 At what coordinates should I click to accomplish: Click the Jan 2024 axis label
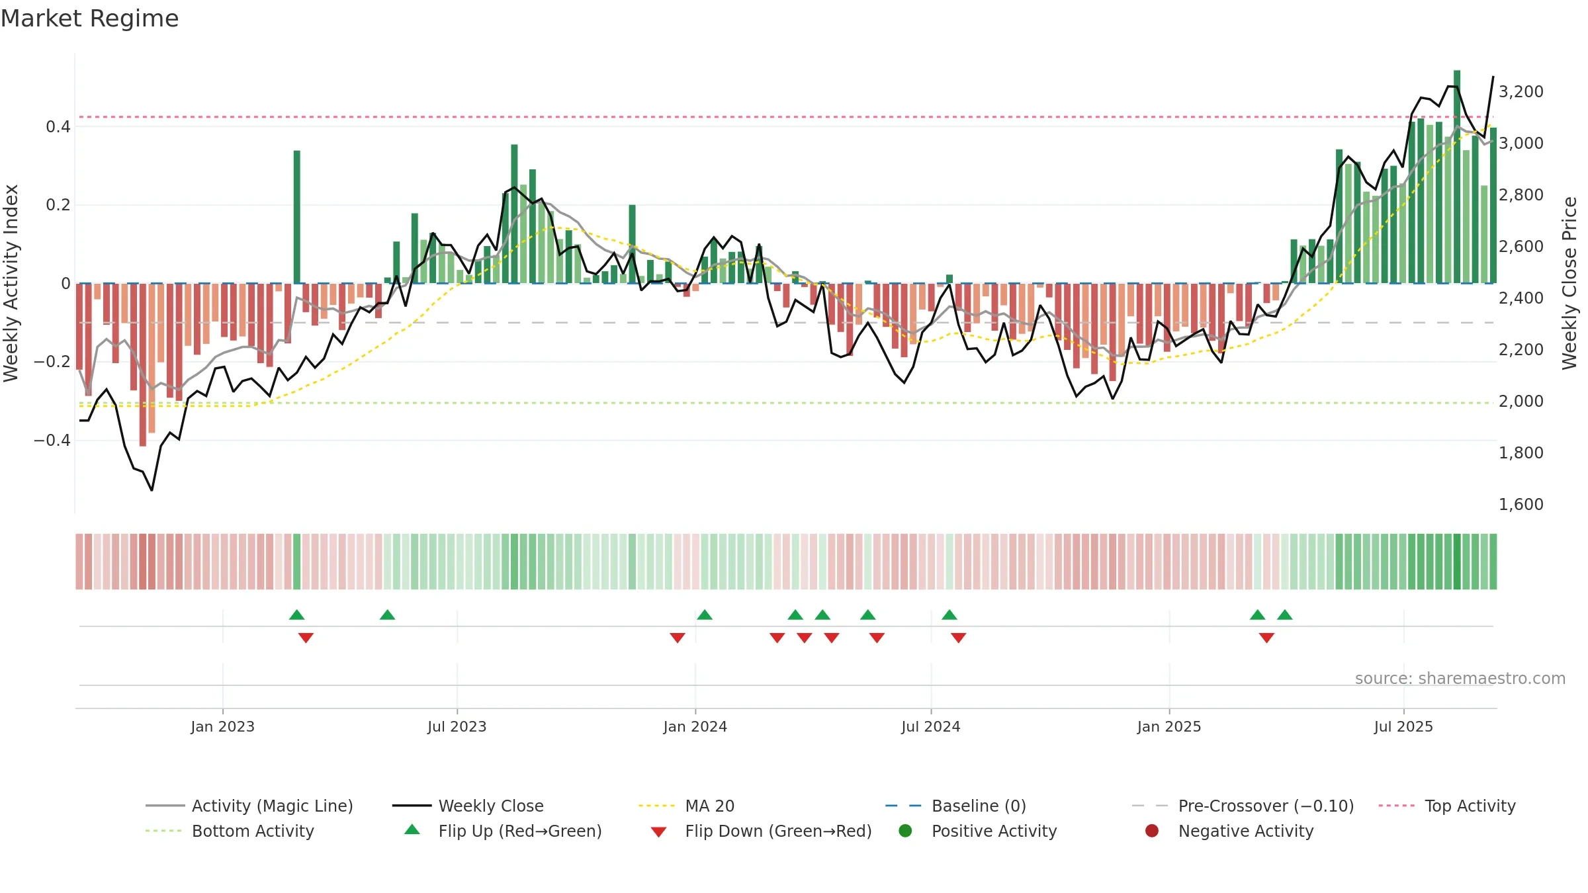[x=695, y=726]
